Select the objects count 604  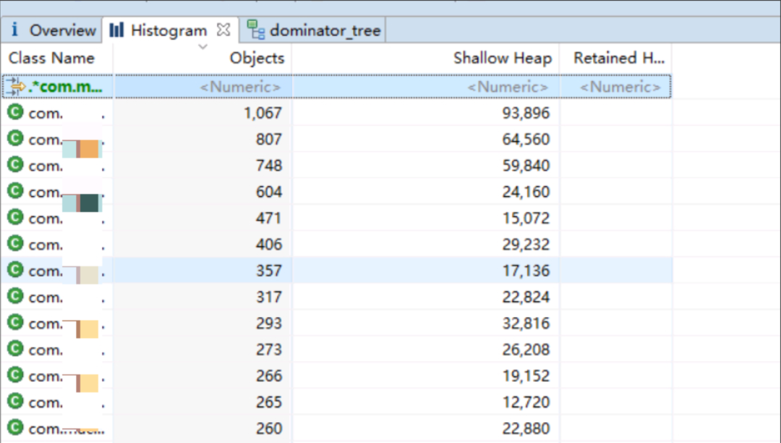tap(269, 192)
